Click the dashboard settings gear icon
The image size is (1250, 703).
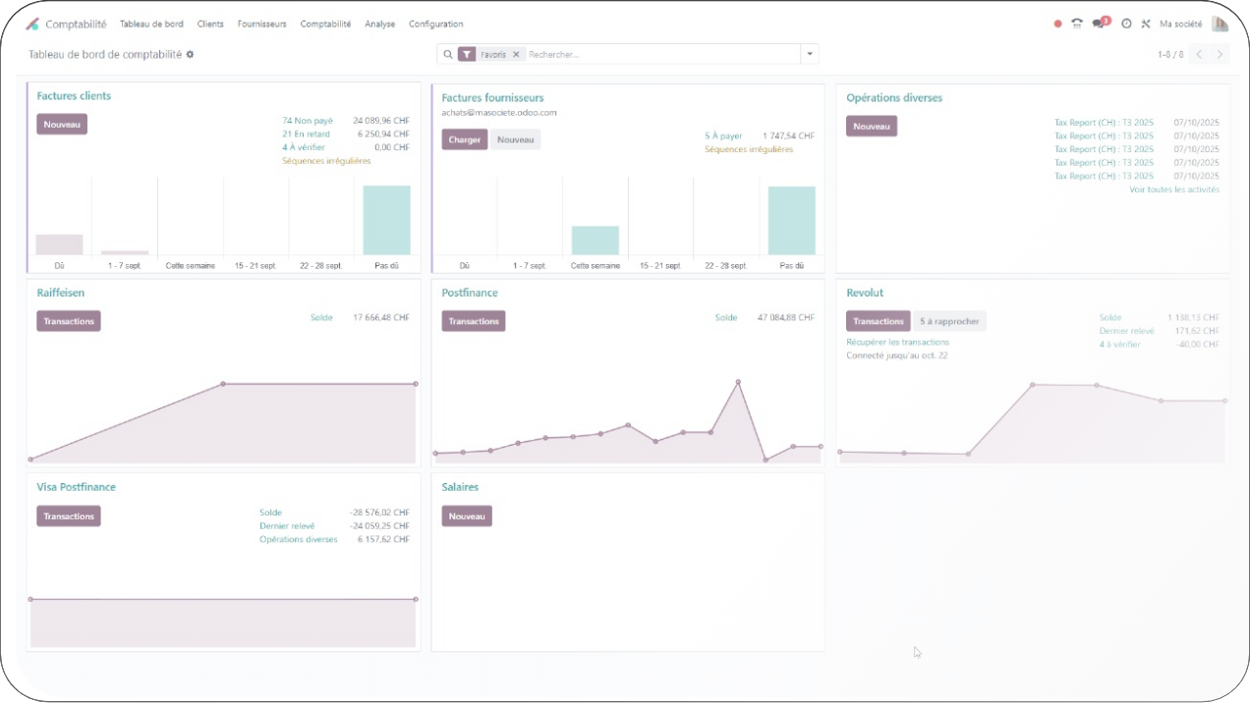point(190,54)
